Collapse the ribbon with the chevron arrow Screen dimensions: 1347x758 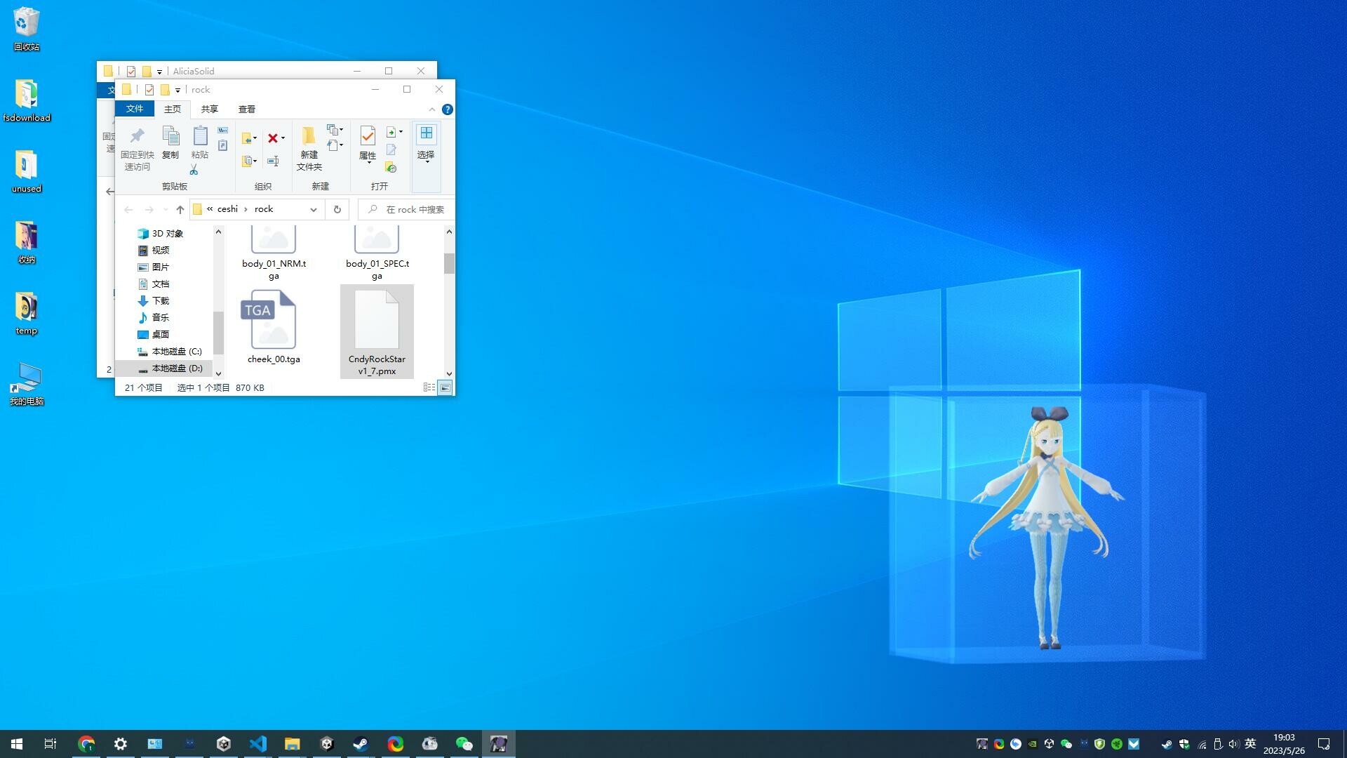point(432,109)
